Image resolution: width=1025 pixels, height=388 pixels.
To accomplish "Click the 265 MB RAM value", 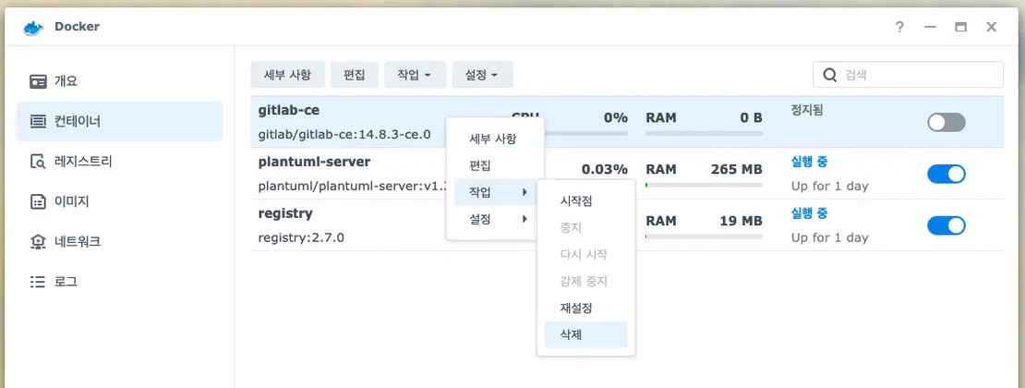I will pyautogui.click(x=736, y=169).
